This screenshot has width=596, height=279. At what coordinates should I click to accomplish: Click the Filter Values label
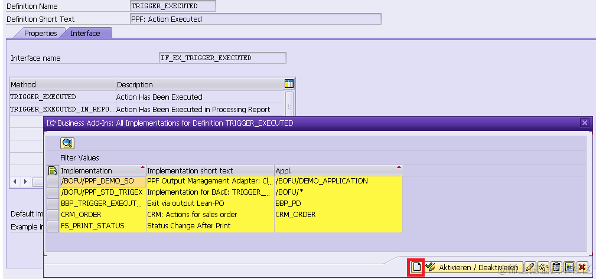(79, 157)
